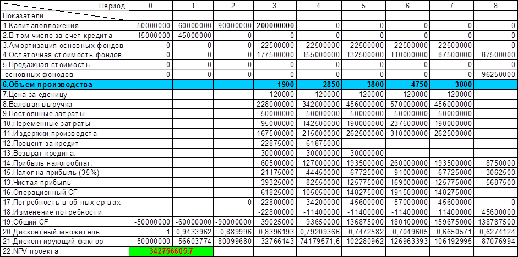Screen dimensions: 518x257
Task: Click the period 8 column header
Action: 496,6
